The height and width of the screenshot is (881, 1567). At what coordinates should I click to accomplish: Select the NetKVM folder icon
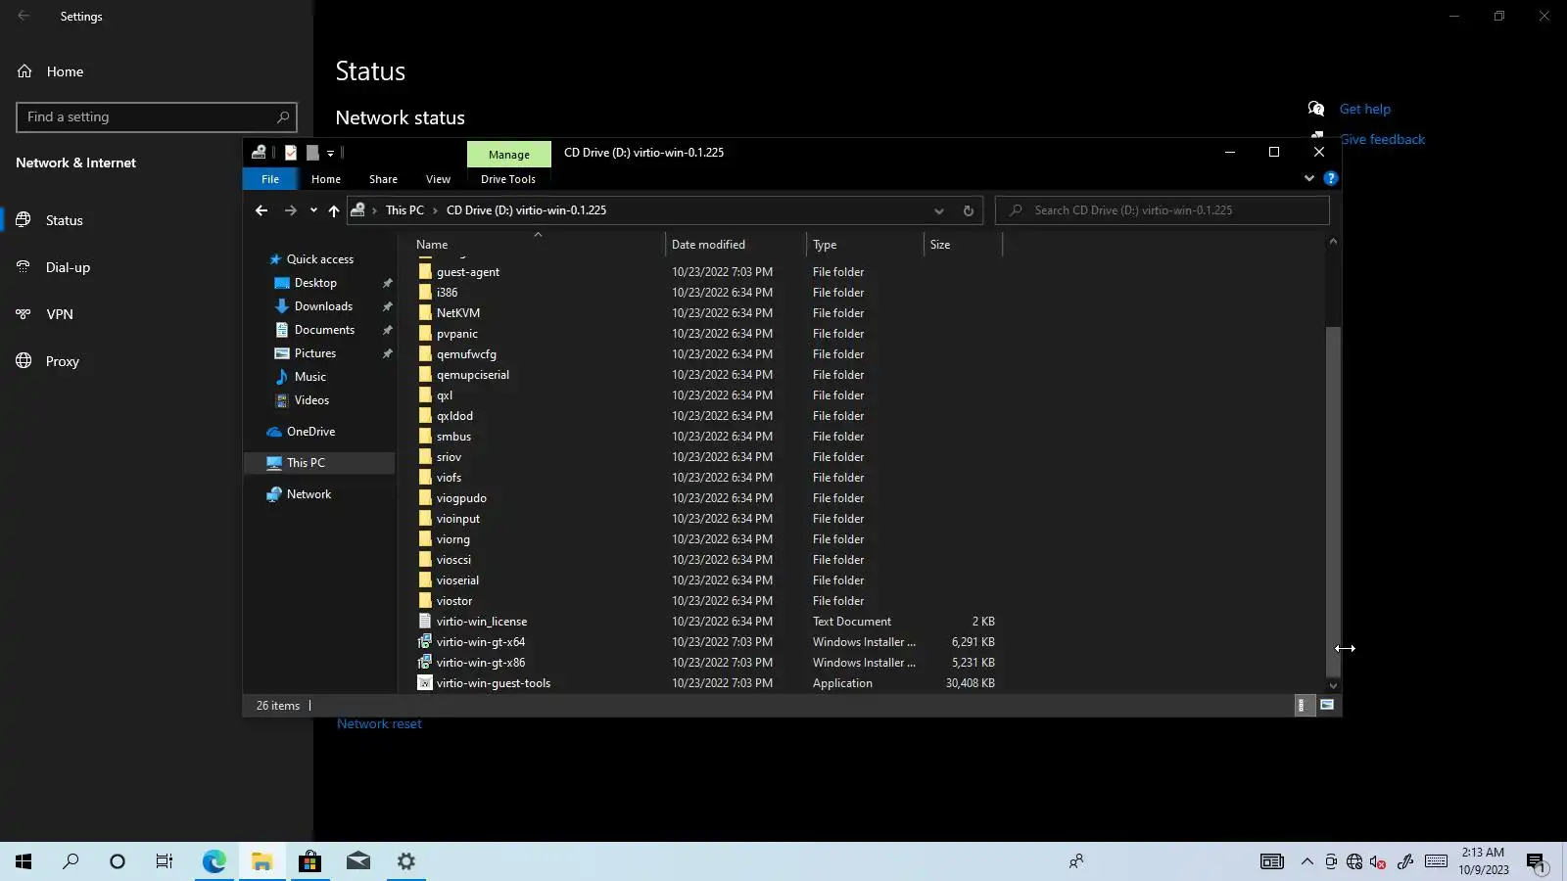pos(425,313)
